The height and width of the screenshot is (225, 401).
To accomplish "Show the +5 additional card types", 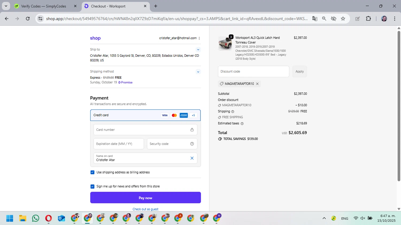I will 193,115.
